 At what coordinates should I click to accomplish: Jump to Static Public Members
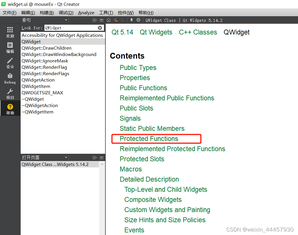pos(152,129)
